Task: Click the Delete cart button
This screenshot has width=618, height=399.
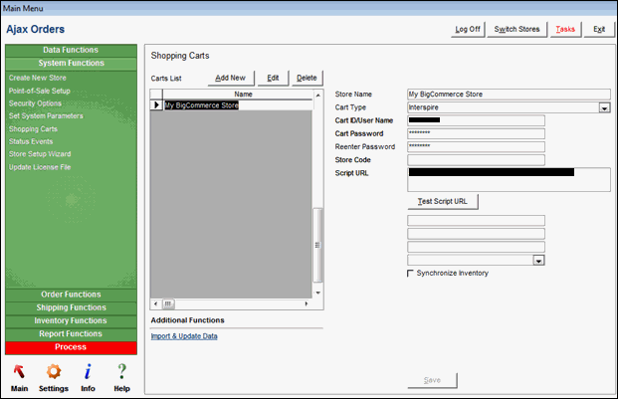Action: point(307,78)
